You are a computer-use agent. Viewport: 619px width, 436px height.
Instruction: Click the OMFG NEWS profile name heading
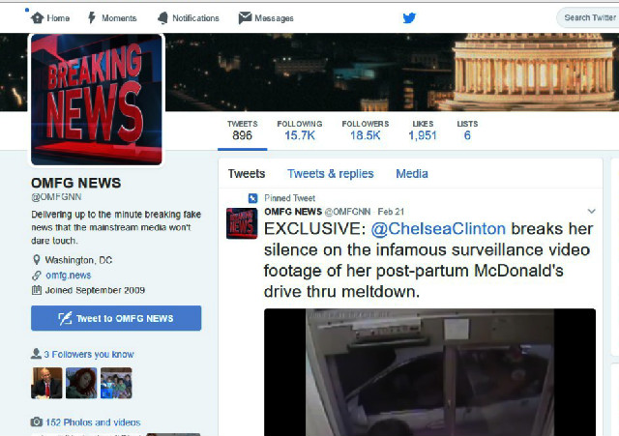tap(75, 183)
